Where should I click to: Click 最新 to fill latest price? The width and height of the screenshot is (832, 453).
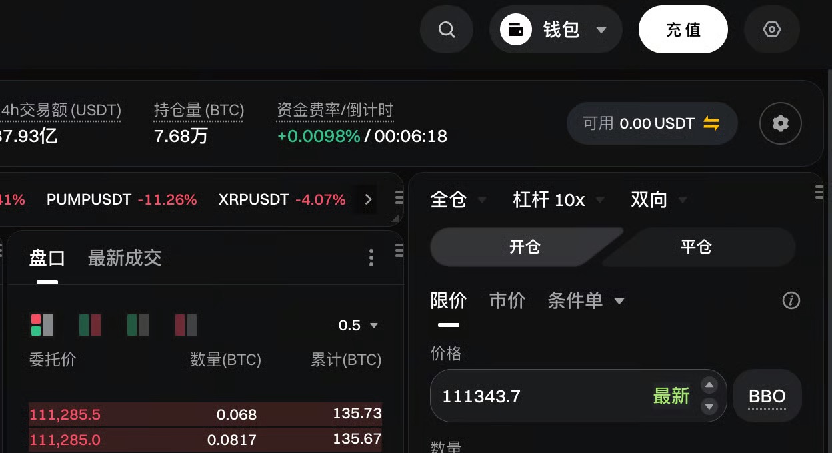coord(671,396)
